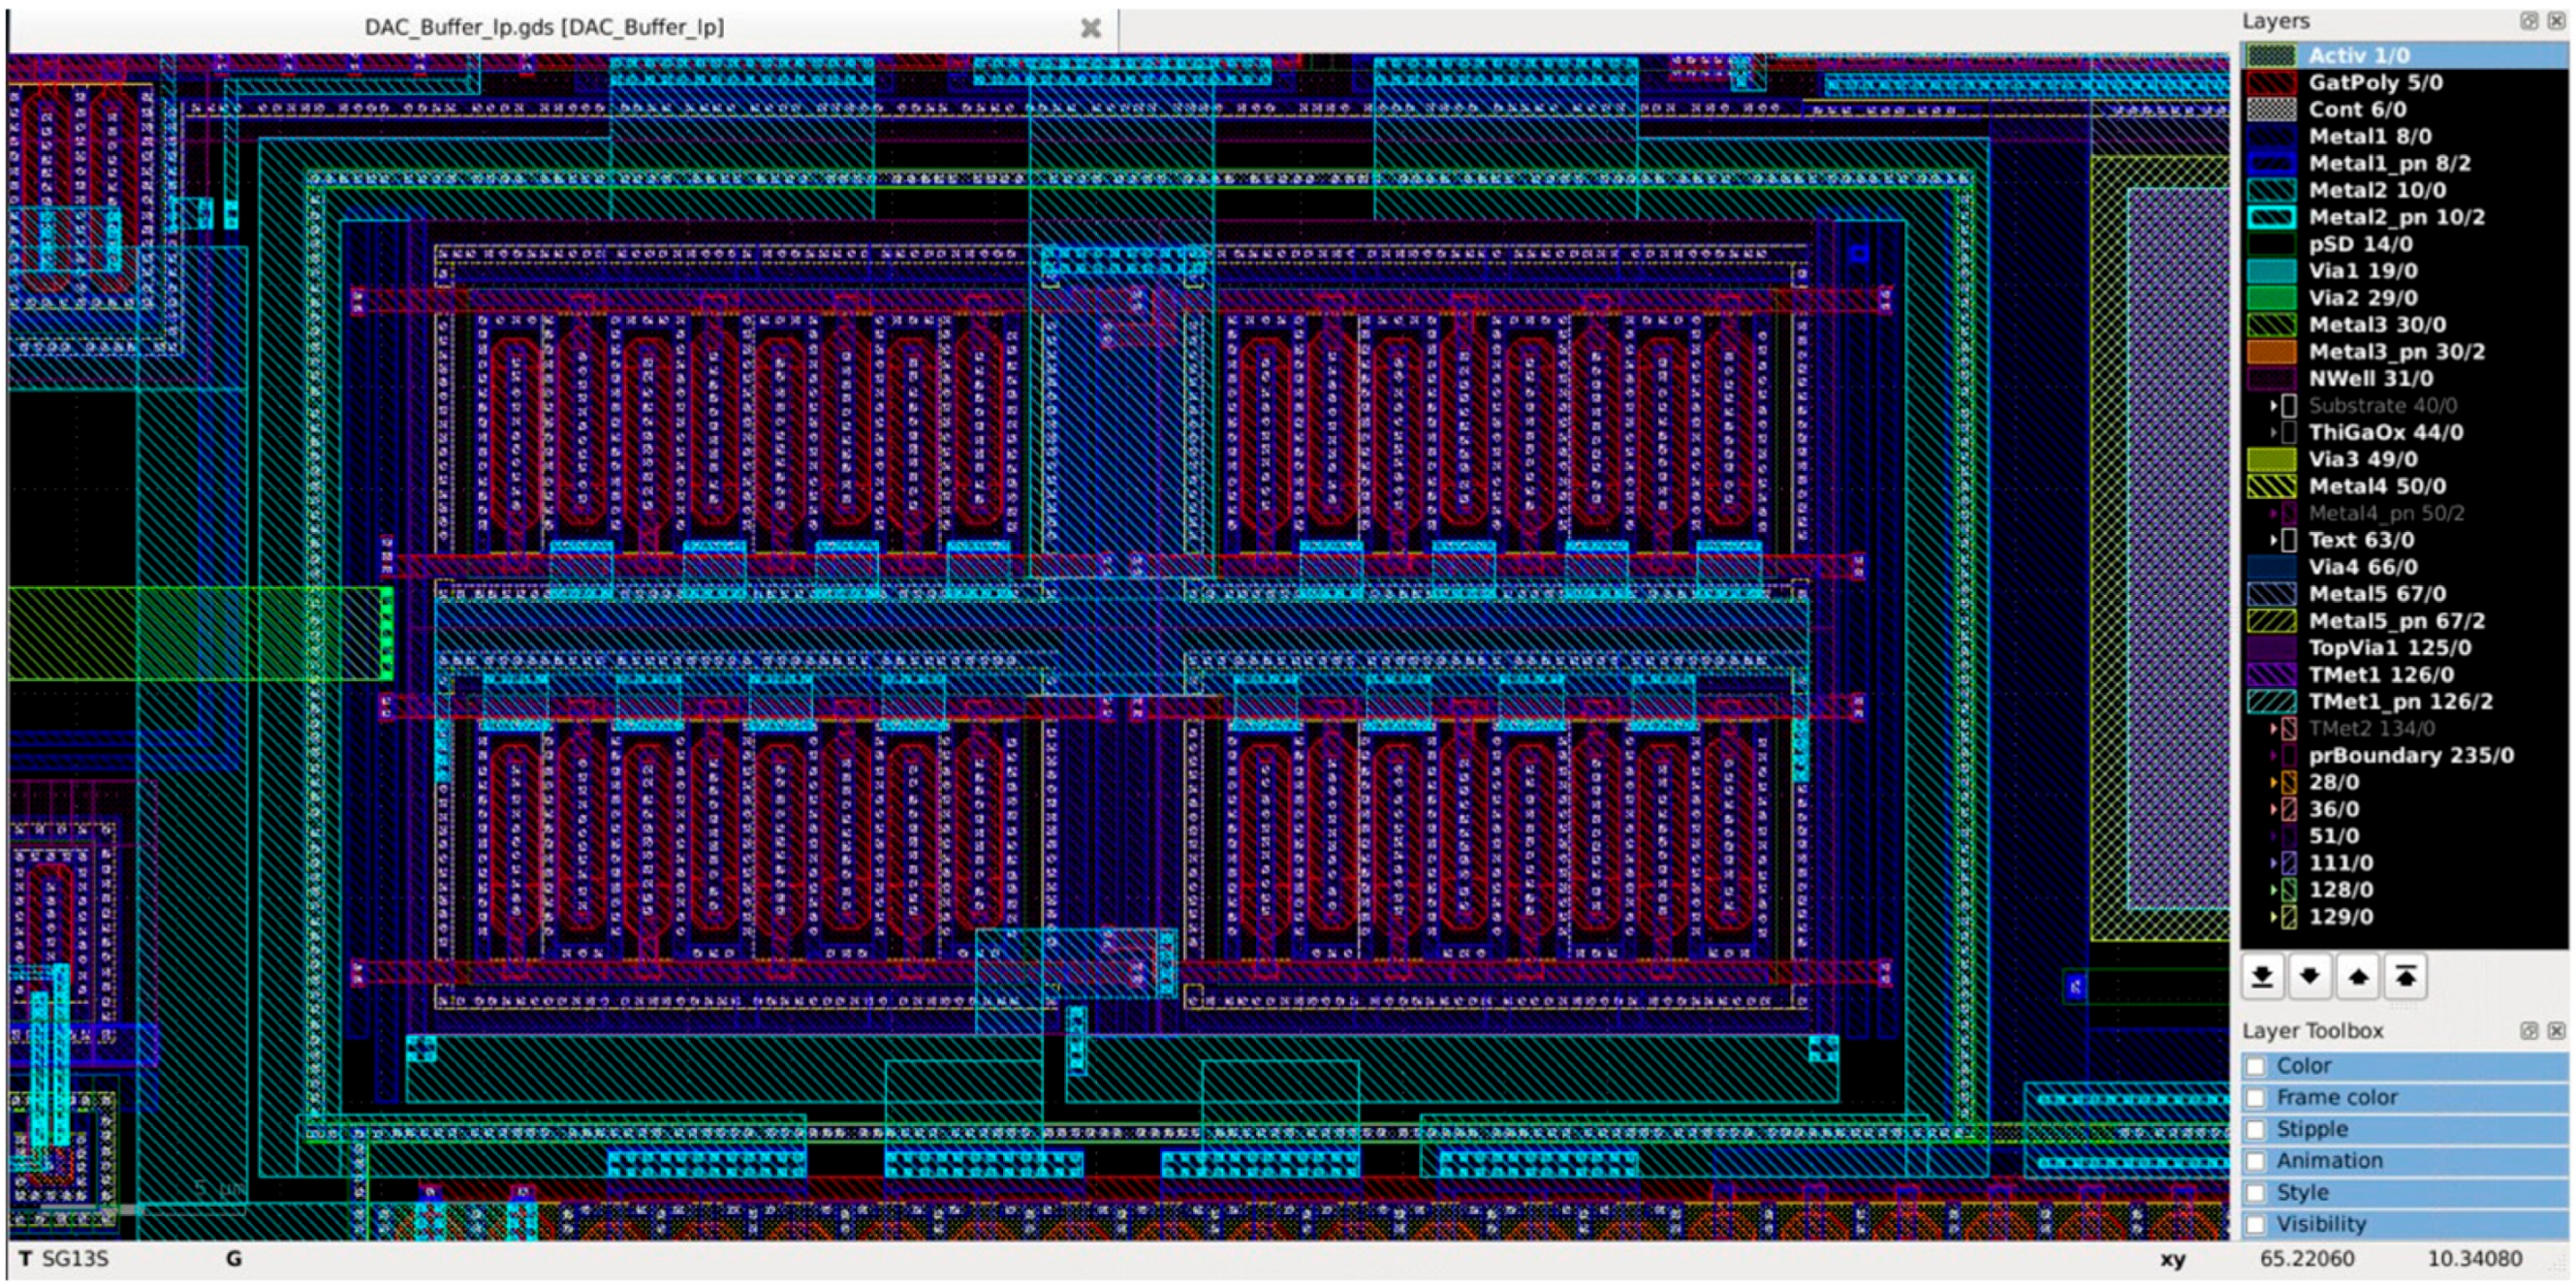2576x1286 pixels.
Task: Enable the Color checkbox in Layer Toolbox
Action: [x=2256, y=1066]
